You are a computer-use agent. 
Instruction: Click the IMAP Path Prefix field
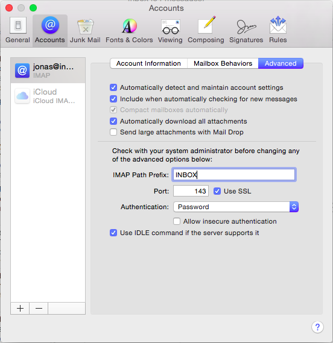pos(234,175)
